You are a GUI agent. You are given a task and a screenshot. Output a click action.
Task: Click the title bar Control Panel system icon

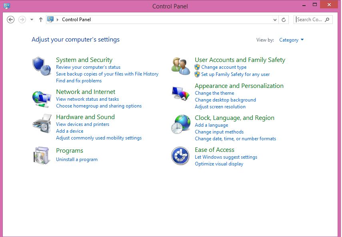click(x=7, y=6)
